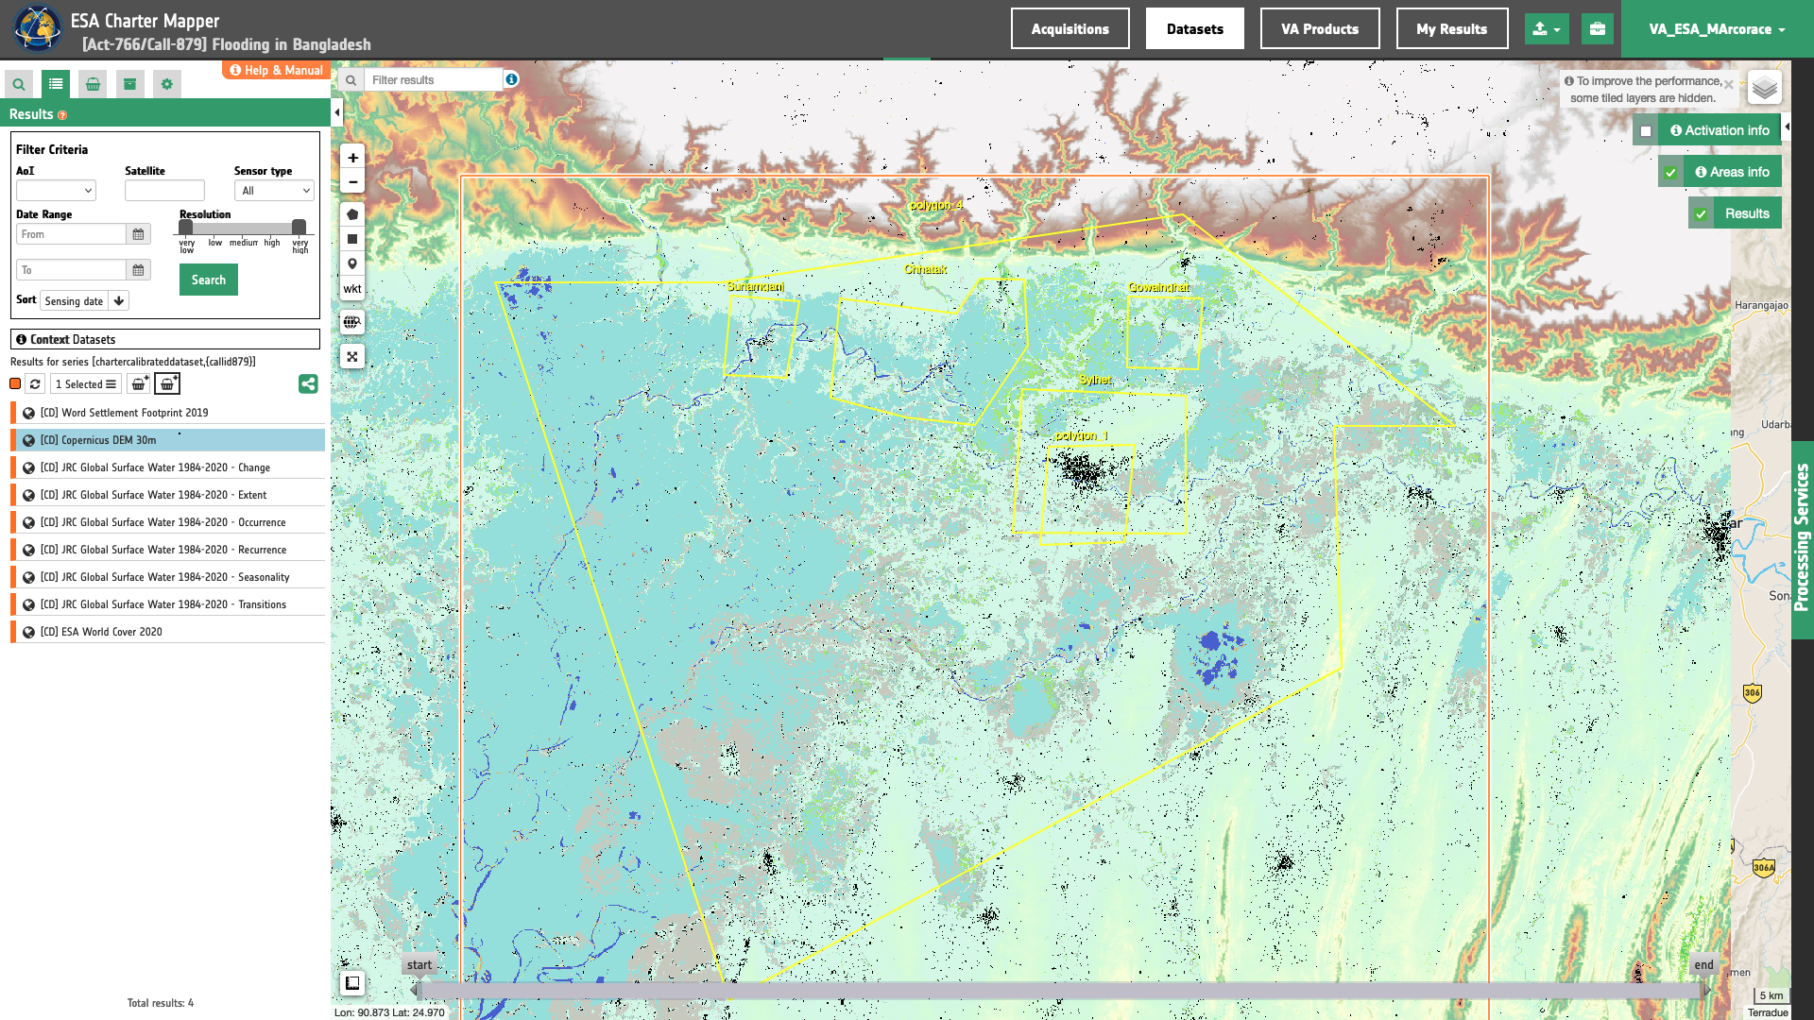This screenshot has height=1020, width=1814.
Task: Zoom out on the map
Action: pos(352,182)
